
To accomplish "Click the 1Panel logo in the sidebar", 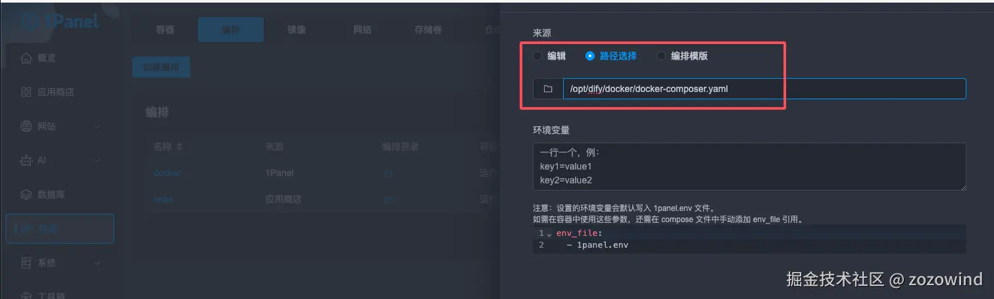I will tap(61, 20).
